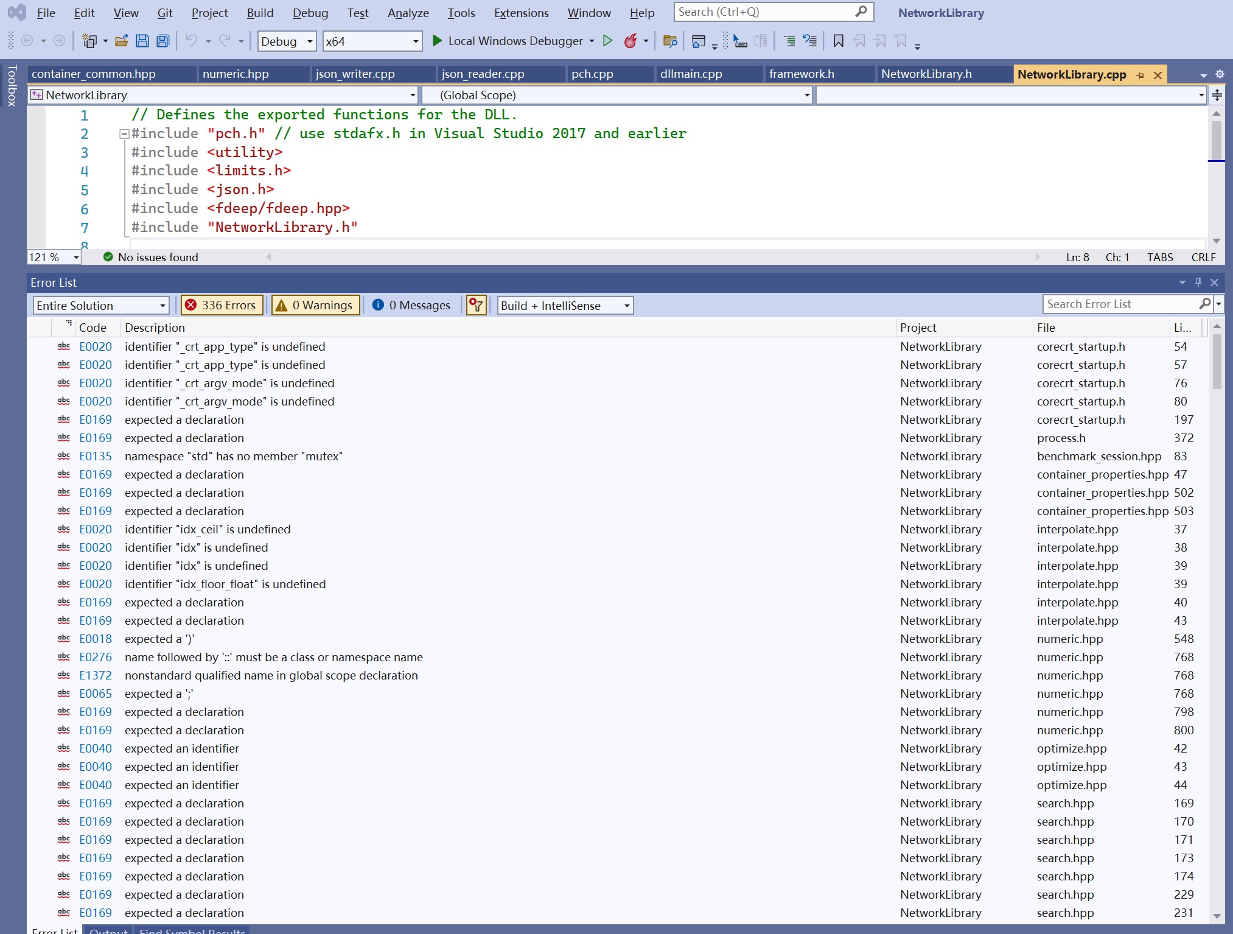
Task: Save the current file with the disk icon
Action: (142, 41)
